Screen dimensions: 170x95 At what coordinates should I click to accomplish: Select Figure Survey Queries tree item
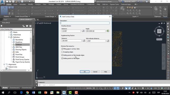(23, 62)
